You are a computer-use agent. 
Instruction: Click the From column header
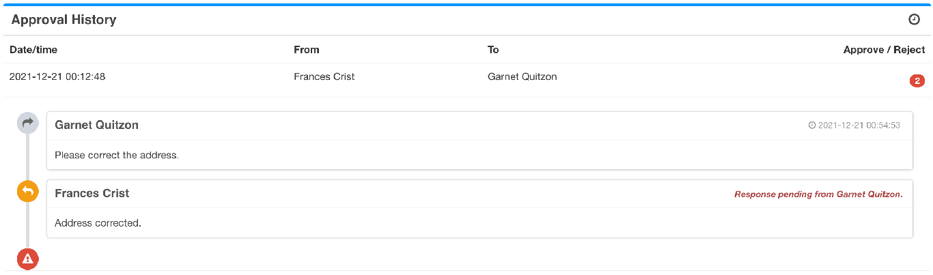306,50
